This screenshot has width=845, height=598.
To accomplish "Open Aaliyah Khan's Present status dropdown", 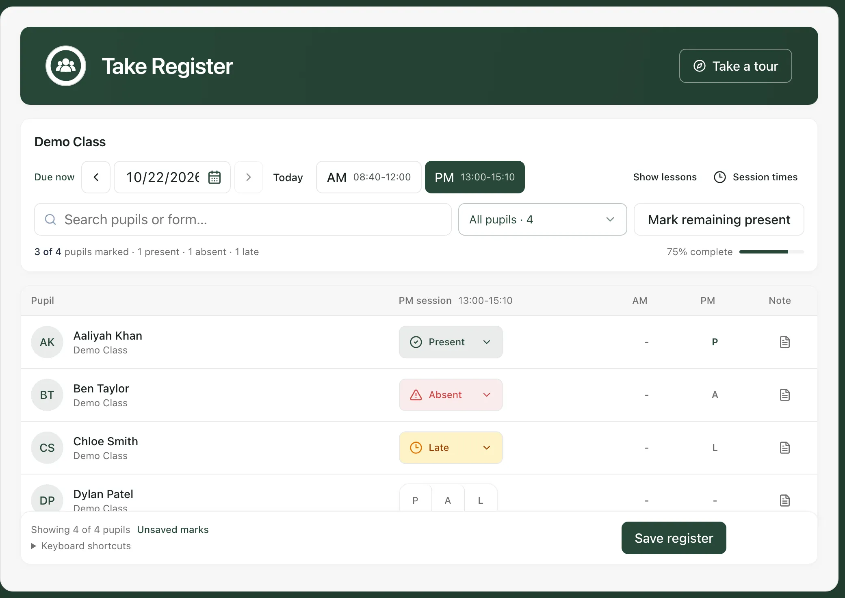I will click(451, 342).
